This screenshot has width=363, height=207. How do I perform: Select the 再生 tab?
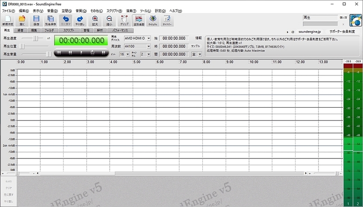[x=7, y=30]
